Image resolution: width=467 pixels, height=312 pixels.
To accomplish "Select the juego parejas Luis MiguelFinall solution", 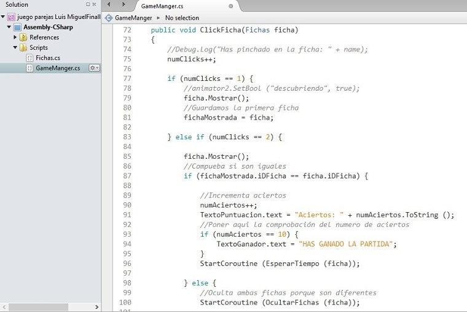I will (58, 17).
